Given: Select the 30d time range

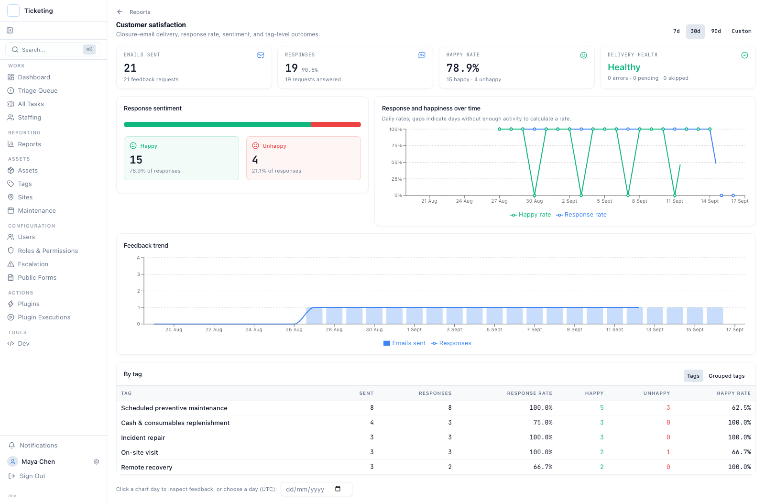Looking at the screenshot, I should (x=696, y=32).
